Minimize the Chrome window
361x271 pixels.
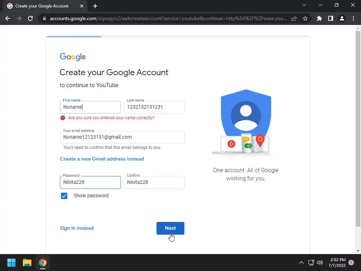click(320, 5)
